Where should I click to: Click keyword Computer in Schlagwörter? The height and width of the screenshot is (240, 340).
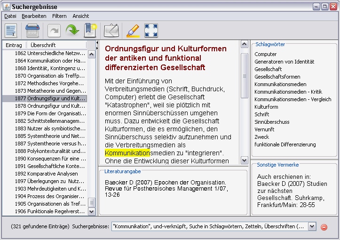click(x=265, y=54)
